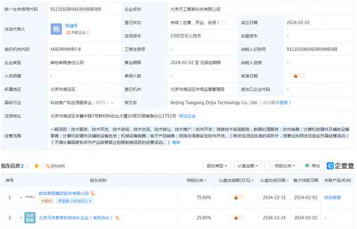Select the 75.00% shareholding value
Screen dimensions: 357x229
coord(204,197)
